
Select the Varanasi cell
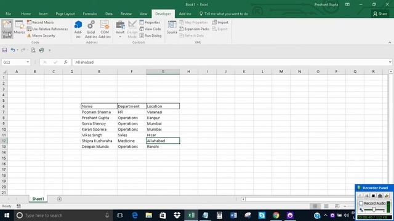pos(163,112)
